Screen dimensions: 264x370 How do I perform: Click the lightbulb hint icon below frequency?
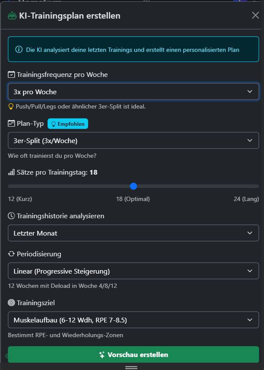pos(11,106)
